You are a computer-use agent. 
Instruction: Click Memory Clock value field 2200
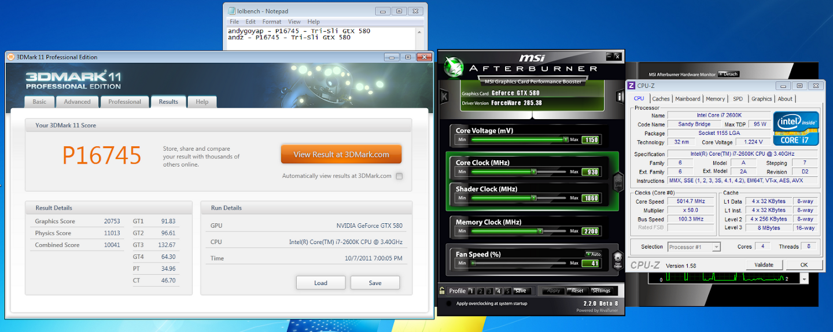click(x=591, y=231)
